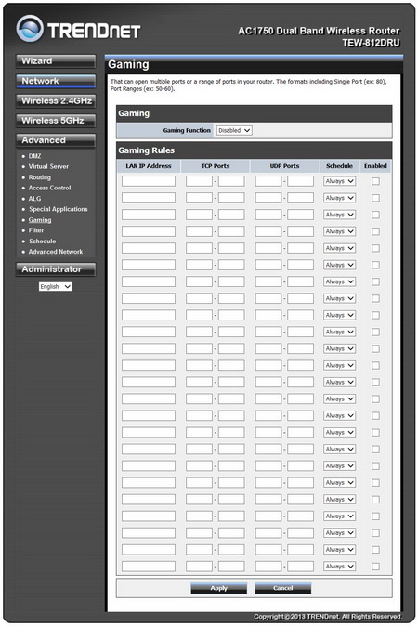Cancel the gaming rule changes
The height and width of the screenshot is (627, 418).
(282, 588)
